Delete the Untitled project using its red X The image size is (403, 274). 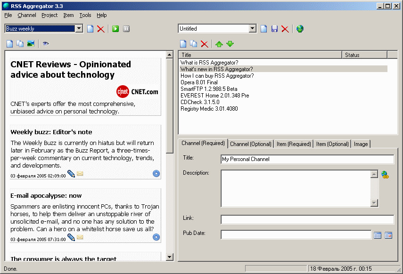(x=285, y=29)
